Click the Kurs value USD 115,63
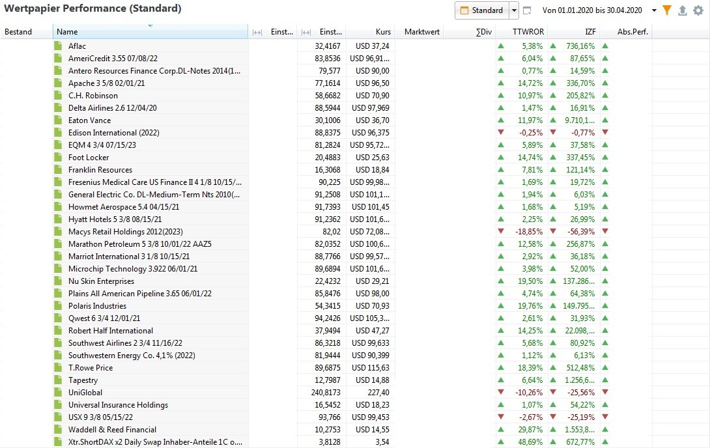Screen dimensions: 710x448 tap(371, 367)
